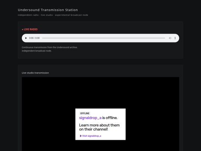Open the purple signaldrop_a channel name link
The image size is (201, 151).
tap(90, 118)
